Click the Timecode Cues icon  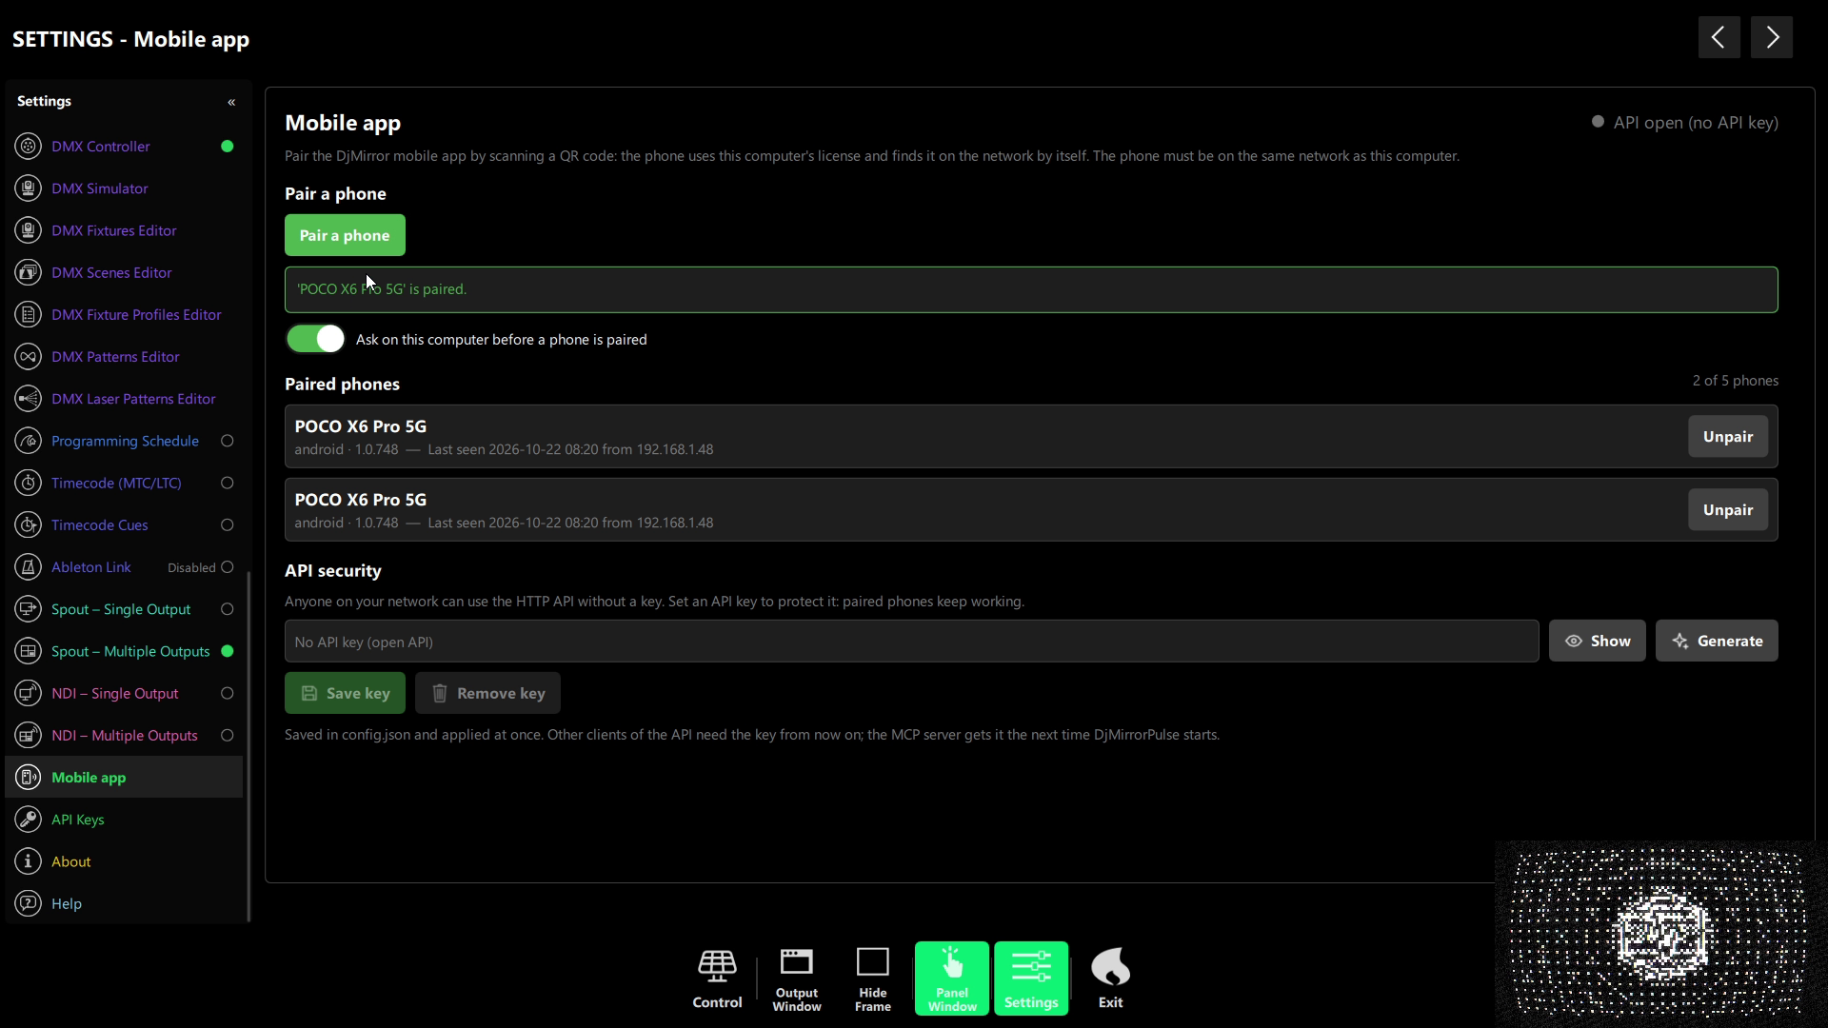[x=29, y=524]
